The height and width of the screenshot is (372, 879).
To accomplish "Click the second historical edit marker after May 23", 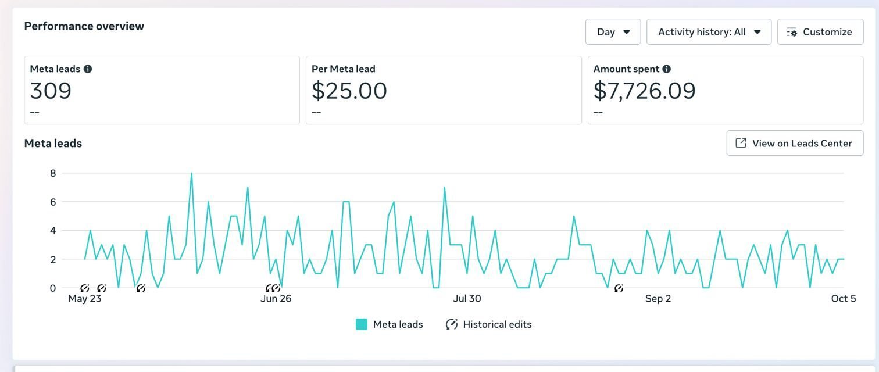I will point(102,288).
